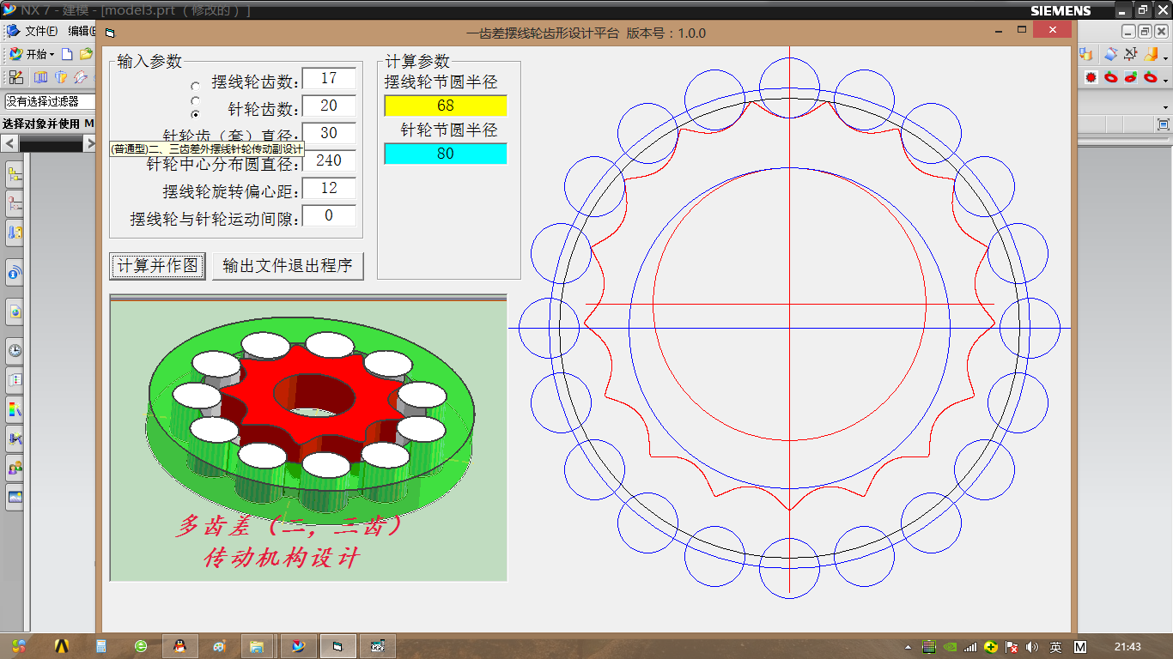Click the Windows Start button
Screen dimensions: 1173x659
pyautogui.click(x=19, y=646)
